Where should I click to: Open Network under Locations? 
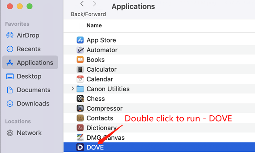pos(24,133)
